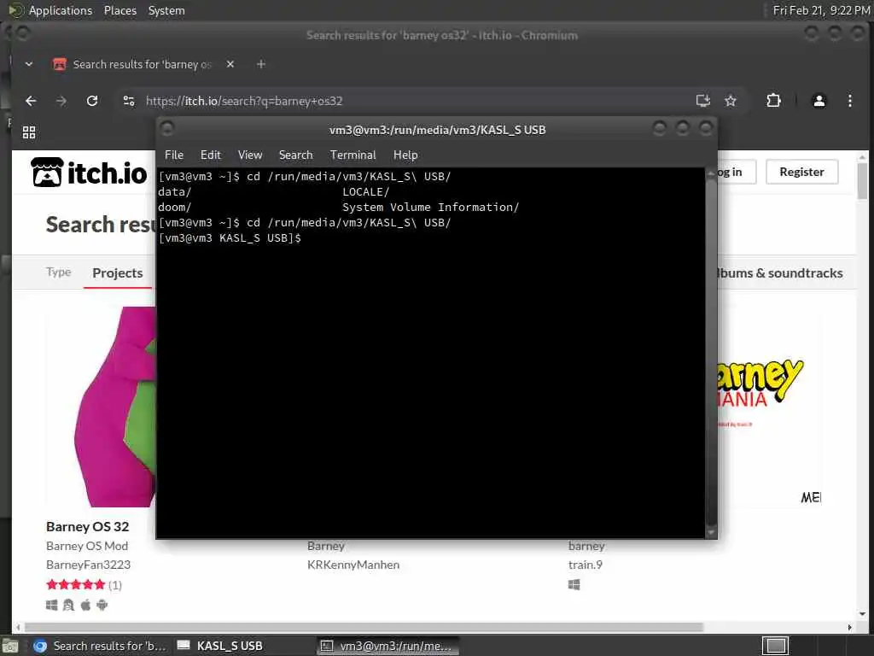
Task: Open the Chromium extensions puzzle icon
Action: click(773, 101)
